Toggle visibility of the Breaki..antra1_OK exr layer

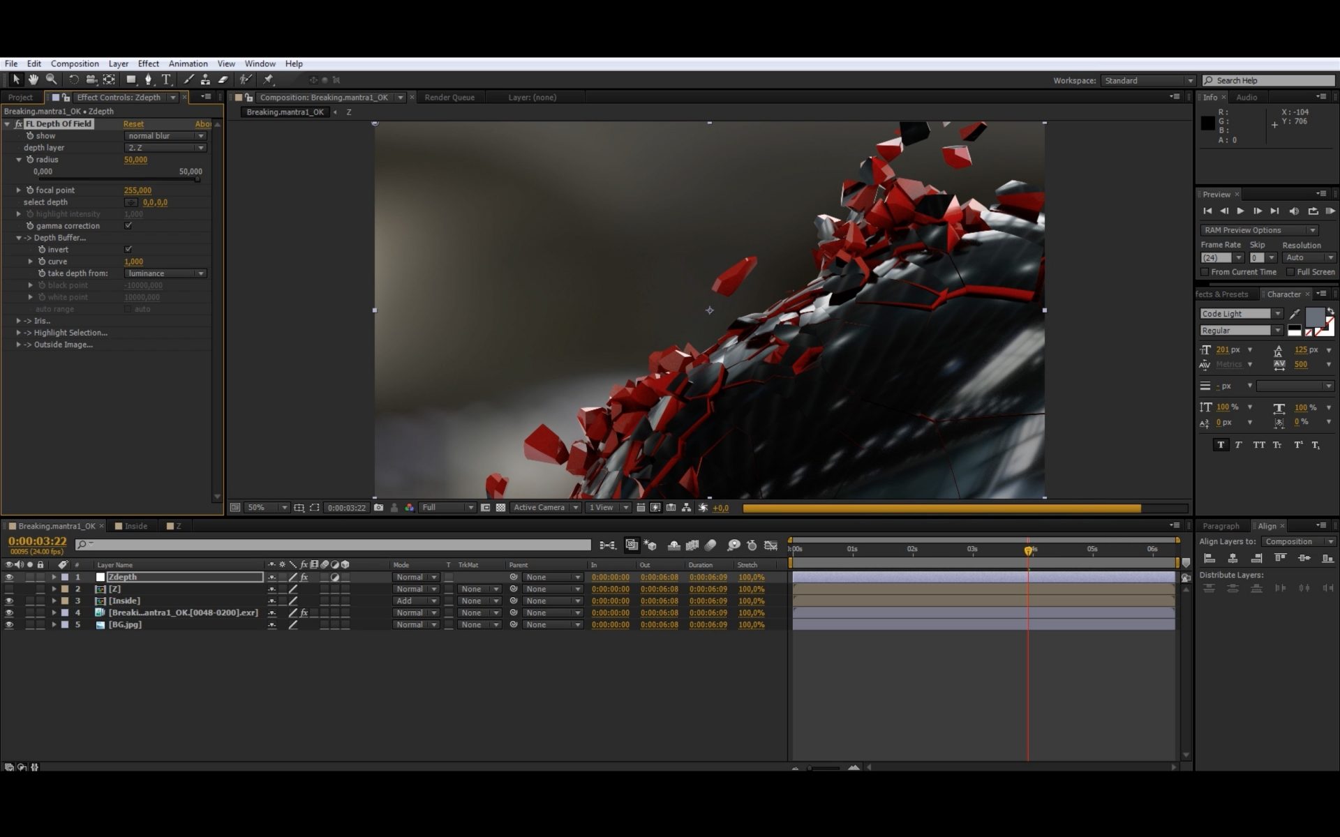point(9,613)
